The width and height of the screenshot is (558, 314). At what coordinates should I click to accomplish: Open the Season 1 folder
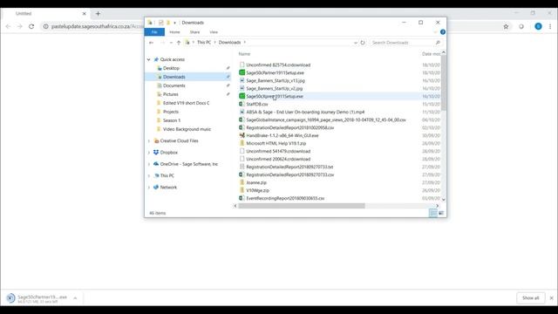coord(172,120)
